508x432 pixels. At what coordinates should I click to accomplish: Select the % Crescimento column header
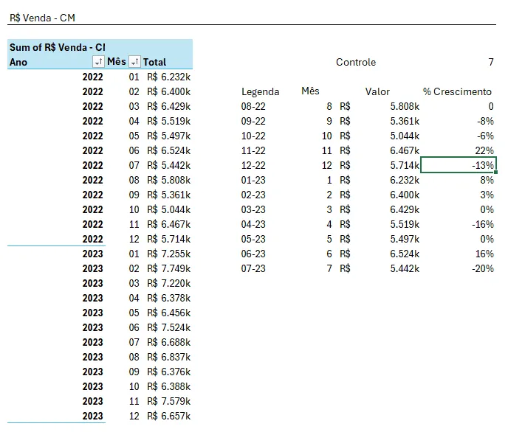457,92
